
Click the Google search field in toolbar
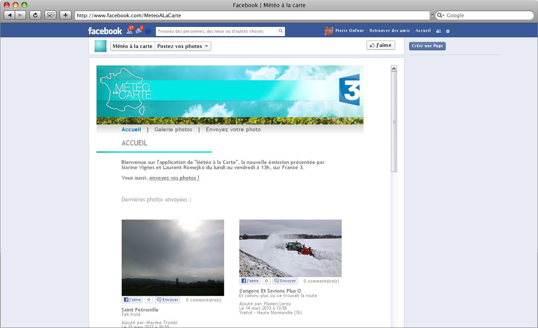[485, 15]
